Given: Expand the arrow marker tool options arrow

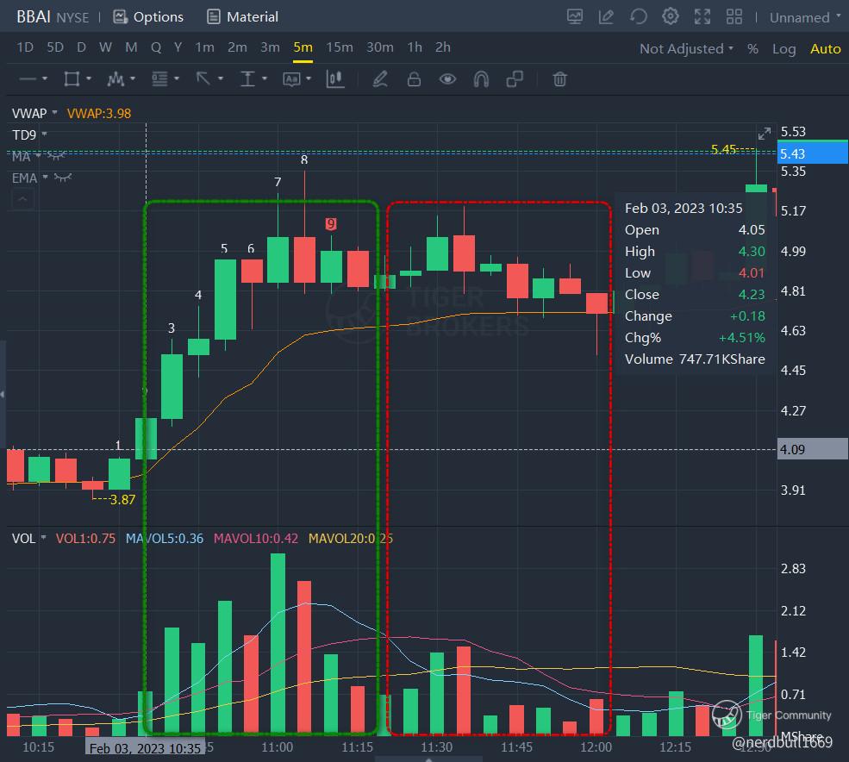Looking at the screenshot, I should 221,79.
